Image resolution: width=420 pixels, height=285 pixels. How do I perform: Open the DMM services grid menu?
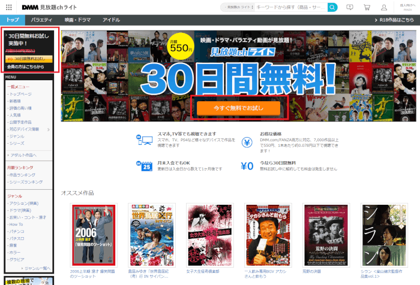(8, 7)
